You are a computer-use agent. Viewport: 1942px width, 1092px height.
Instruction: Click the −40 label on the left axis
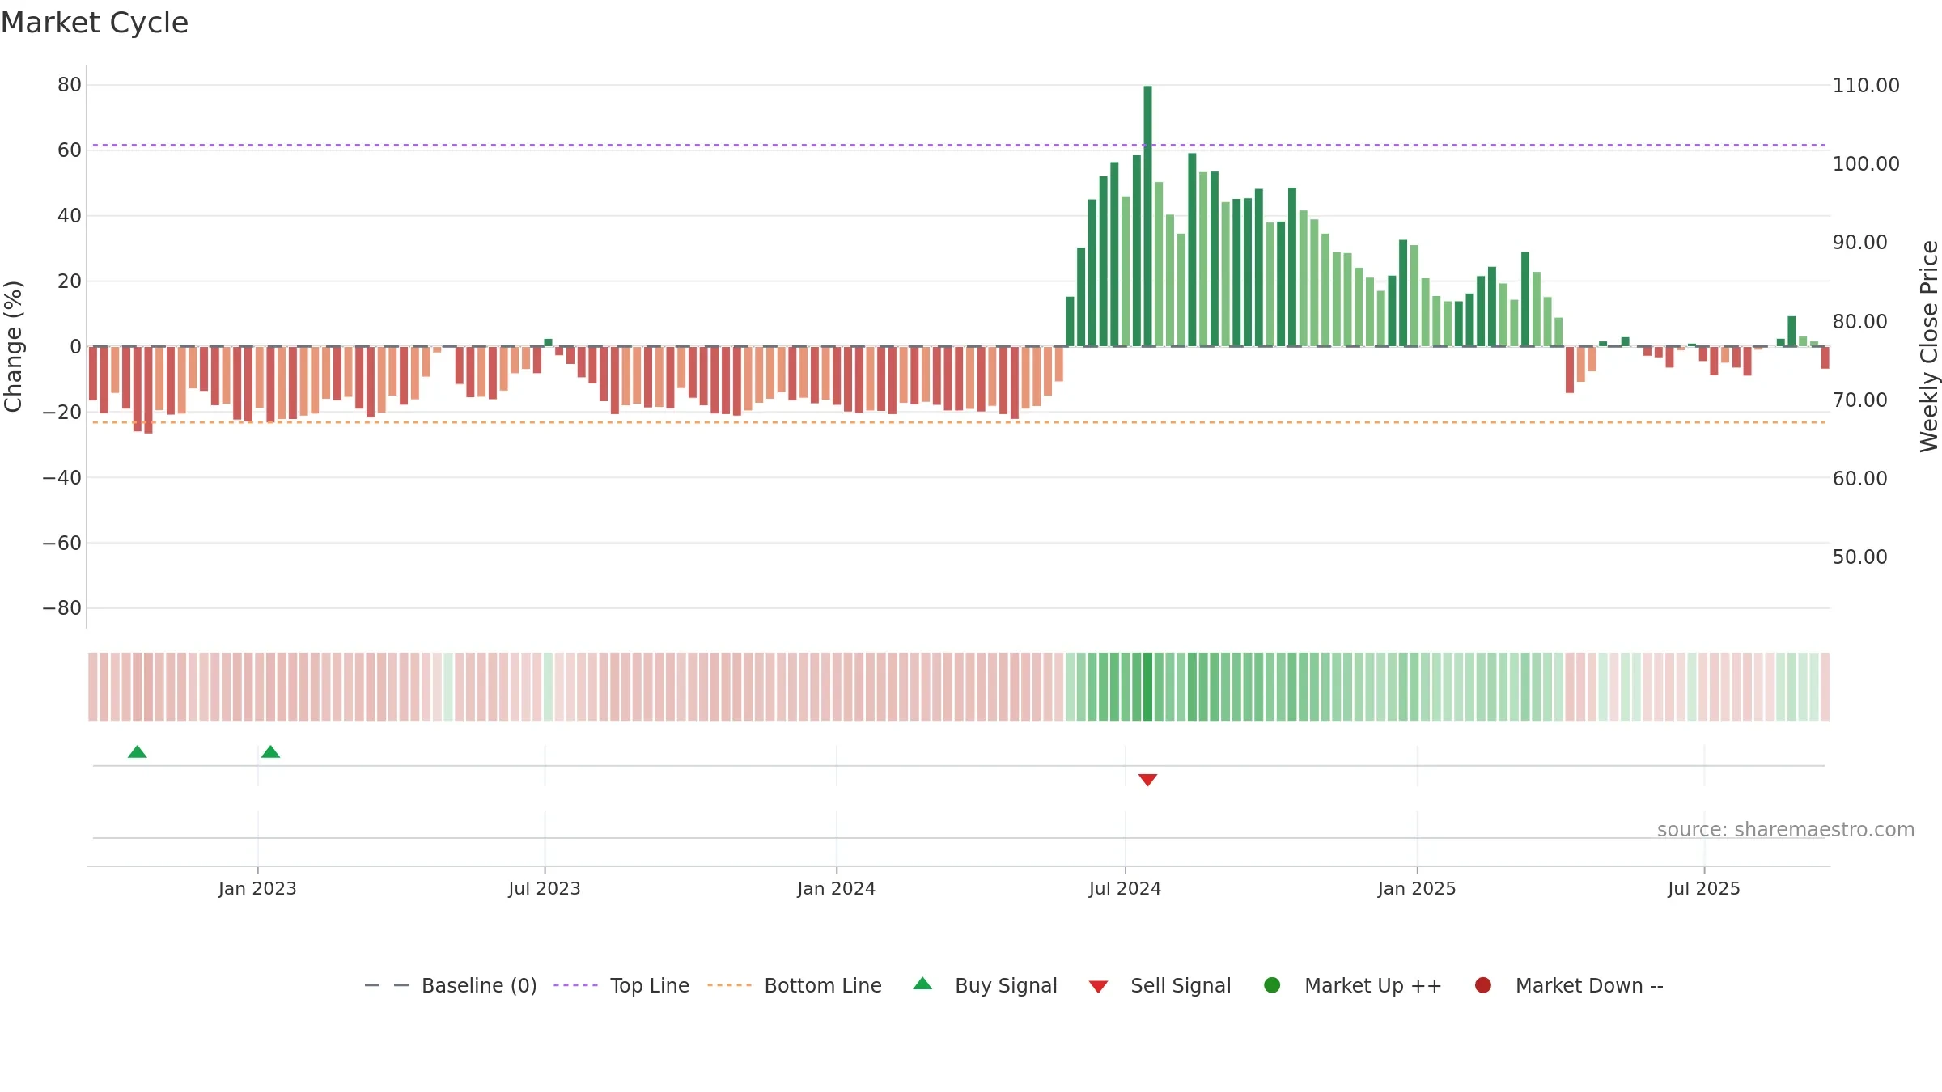pyautogui.click(x=62, y=478)
